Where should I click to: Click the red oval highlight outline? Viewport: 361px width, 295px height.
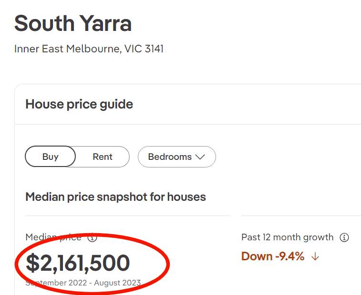pos(168,266)
